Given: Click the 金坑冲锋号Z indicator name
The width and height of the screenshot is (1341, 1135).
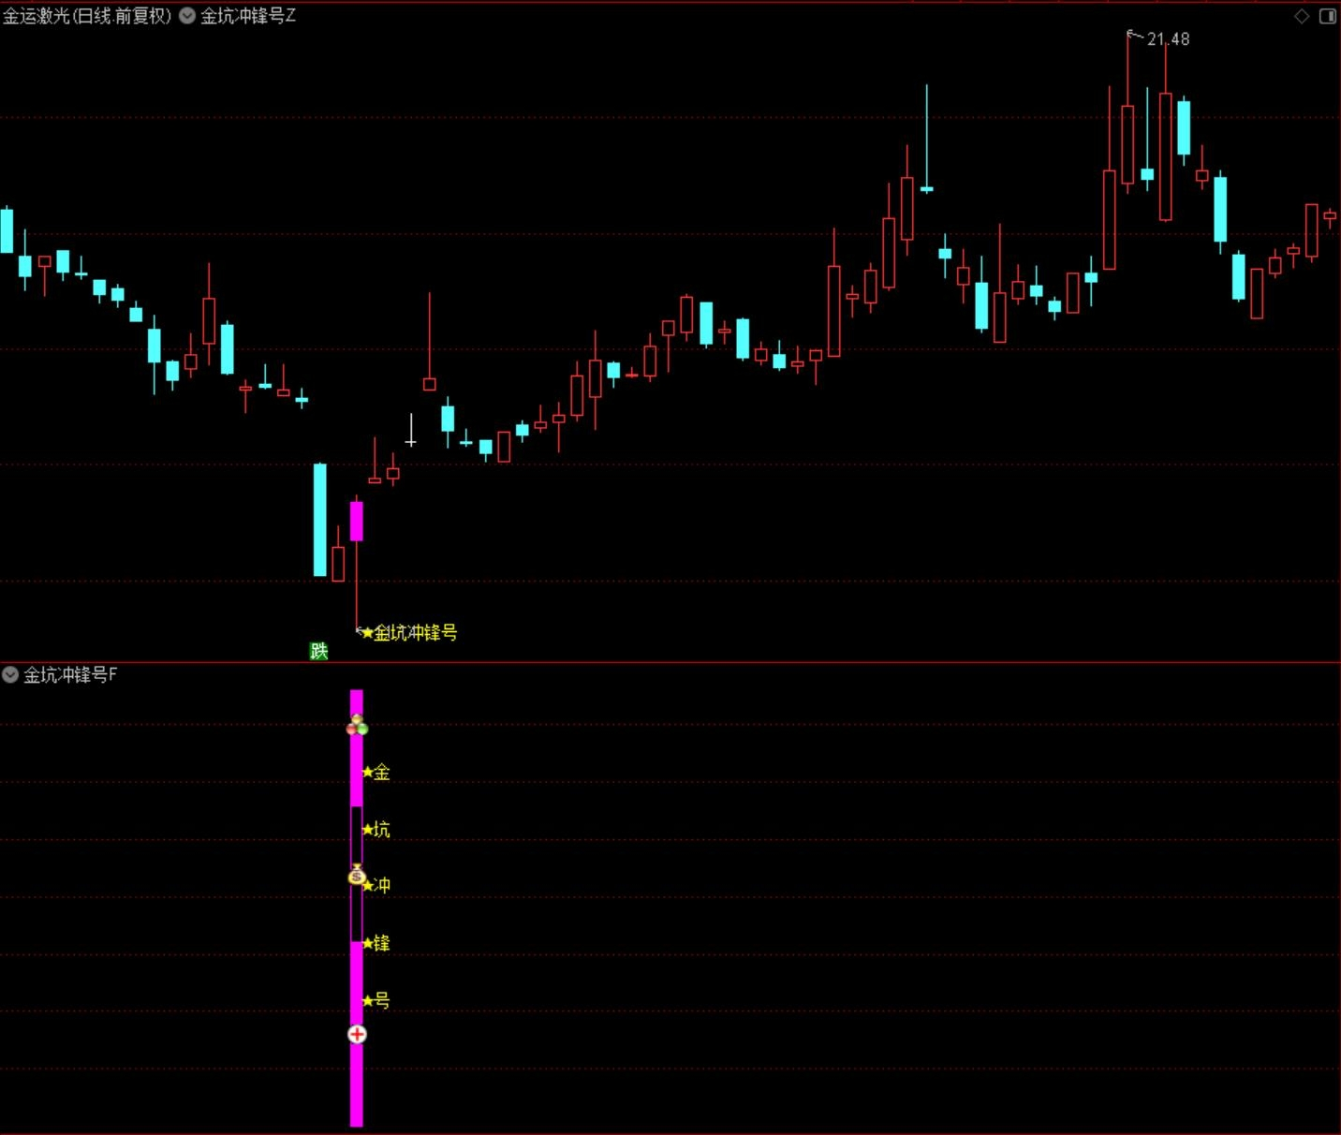Looking at the screenshot, I should [248, 16].
